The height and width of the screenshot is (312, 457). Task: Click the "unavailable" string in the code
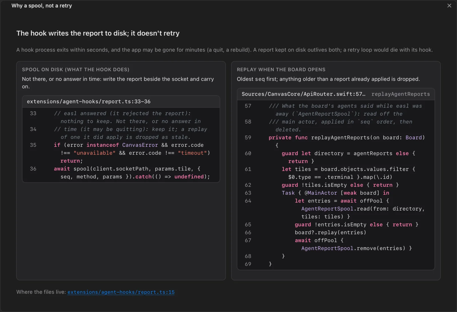click(x=95, y=153)
